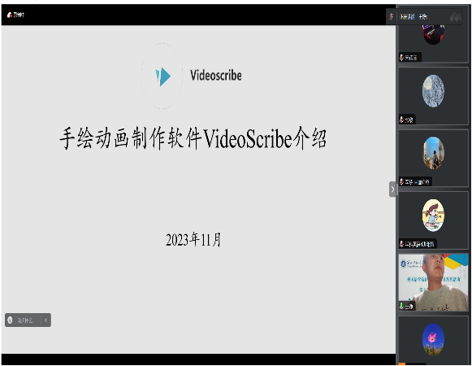Click the slide title VideoScribe text
The image size is (472, 366).
pos(248,139)
